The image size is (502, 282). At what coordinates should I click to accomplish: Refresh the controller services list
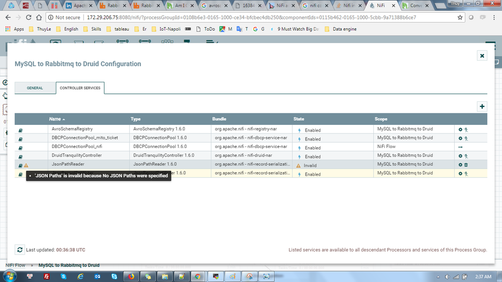[x=20, y=250]
